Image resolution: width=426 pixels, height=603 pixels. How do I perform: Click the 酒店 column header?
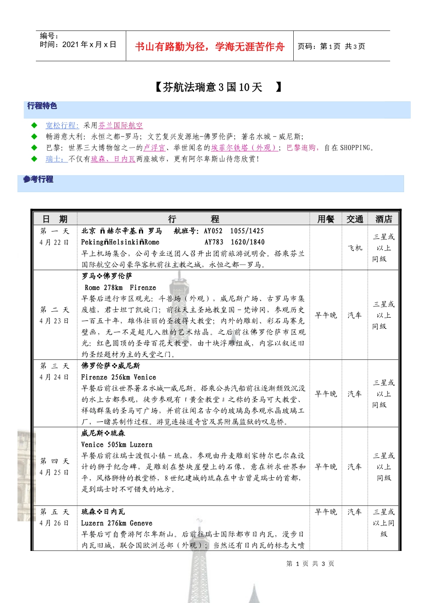(383, 219)
